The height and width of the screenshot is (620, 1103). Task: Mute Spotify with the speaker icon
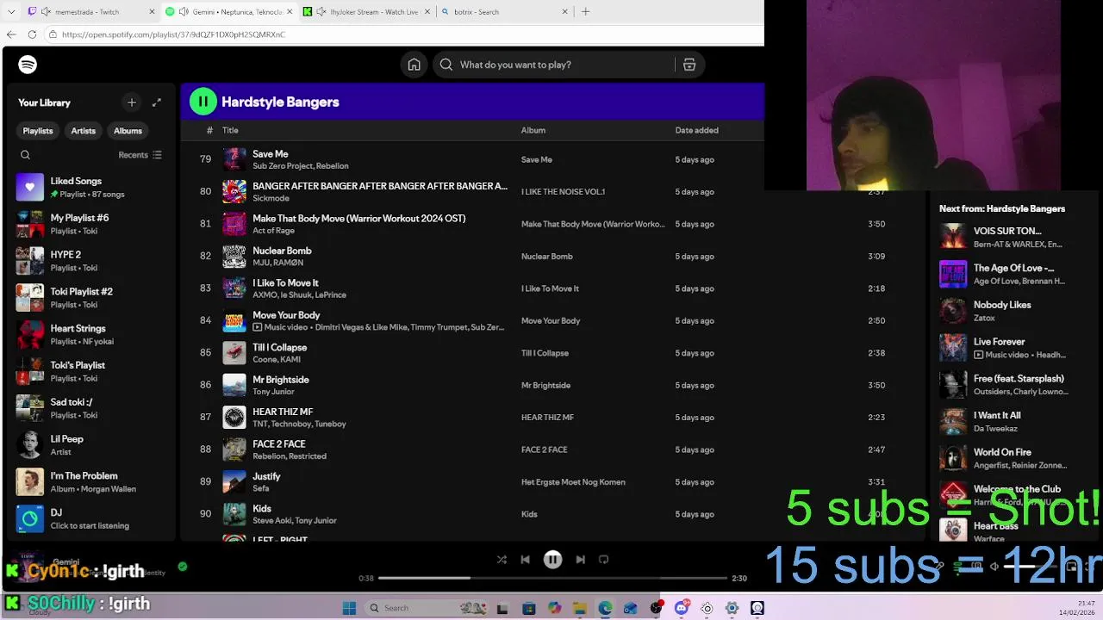click(x=994, y=566)
